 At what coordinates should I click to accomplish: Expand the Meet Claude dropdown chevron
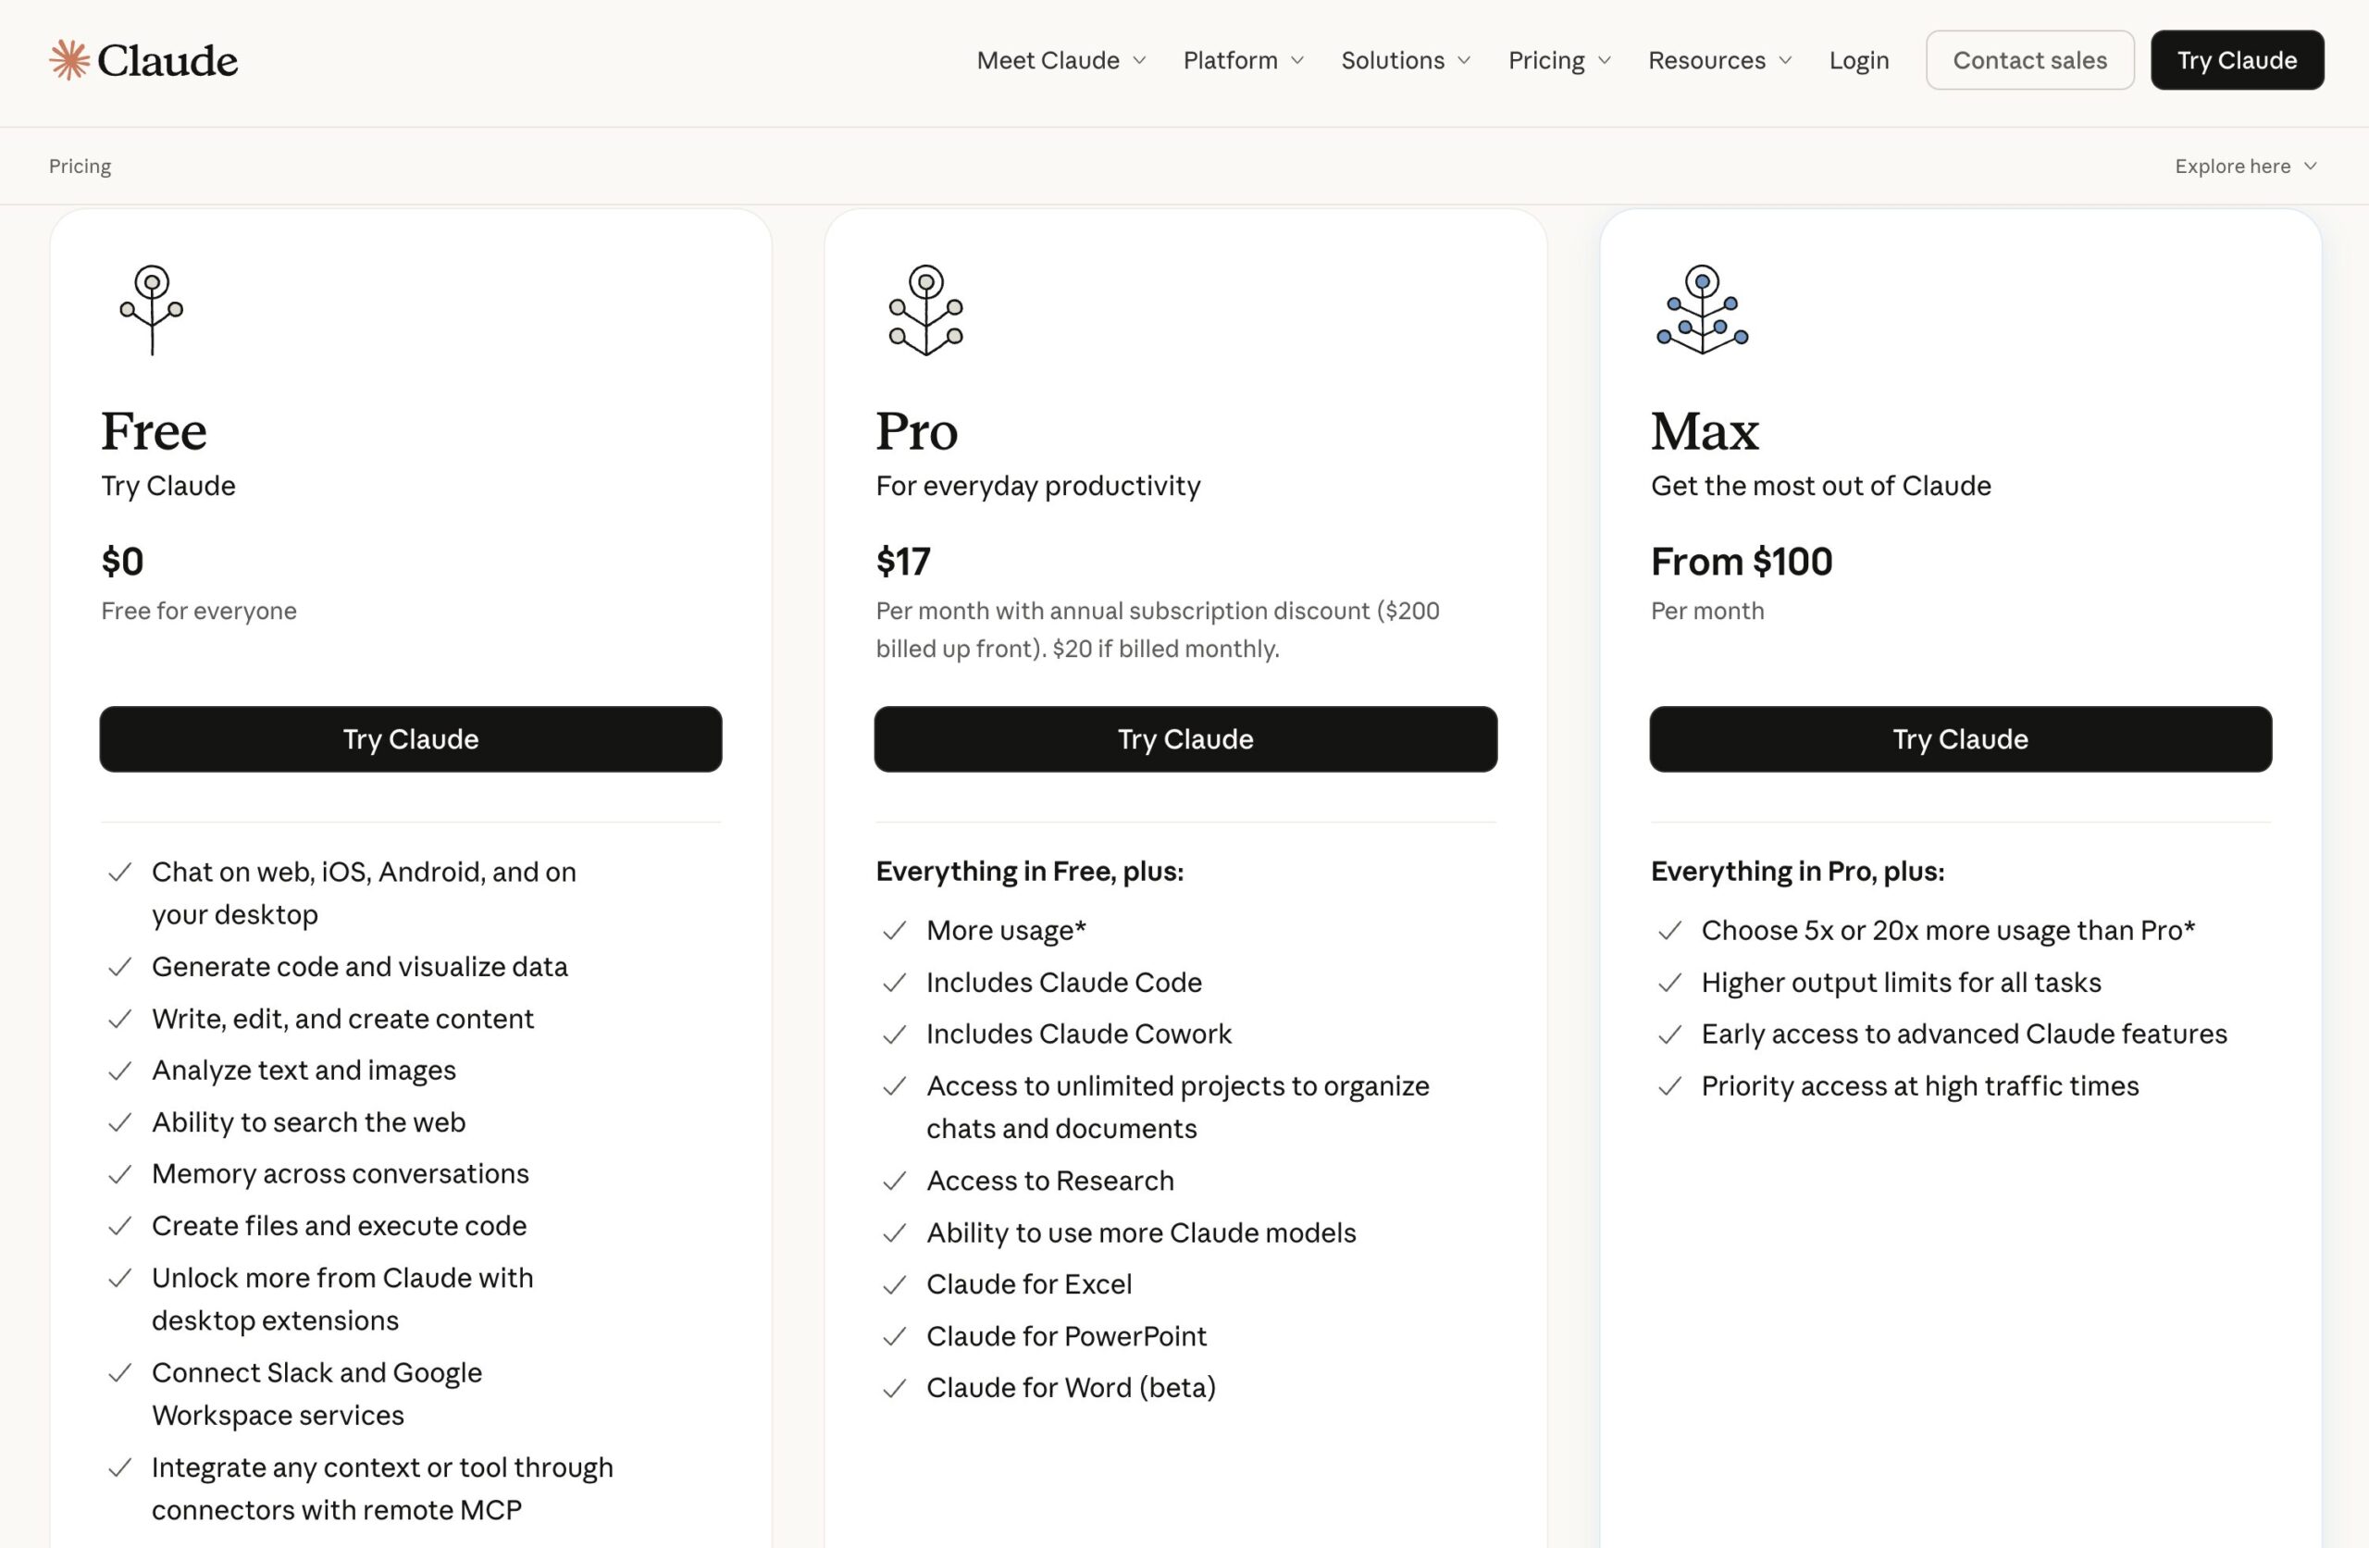1140,61
